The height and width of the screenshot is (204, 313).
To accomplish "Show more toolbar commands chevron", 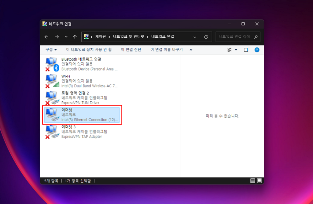I will 191,50.
